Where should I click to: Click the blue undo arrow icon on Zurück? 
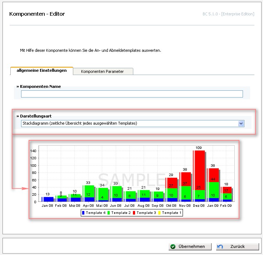[220, 246]
